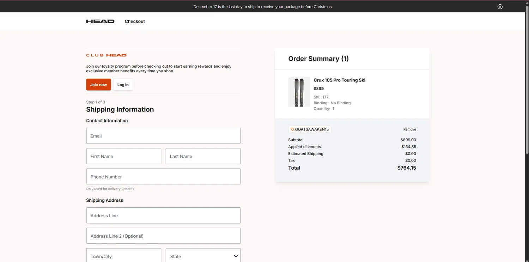The width and height of the screenshot is (529, 262).
Task: Focus the Town/City field
Action: coord(123,256)
